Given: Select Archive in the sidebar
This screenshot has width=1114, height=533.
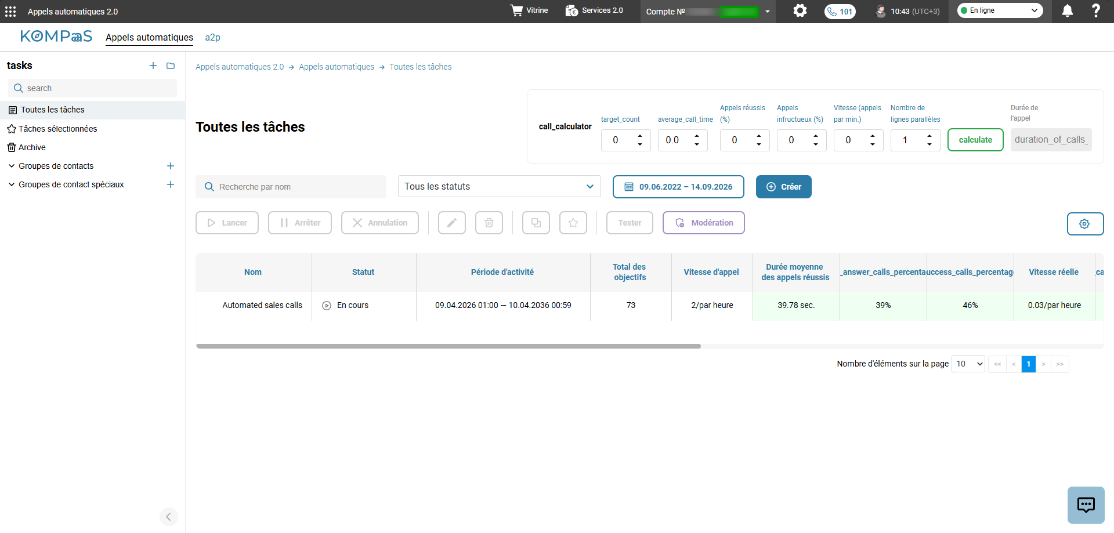Looking at the screenshot, I should pos(32,147).
